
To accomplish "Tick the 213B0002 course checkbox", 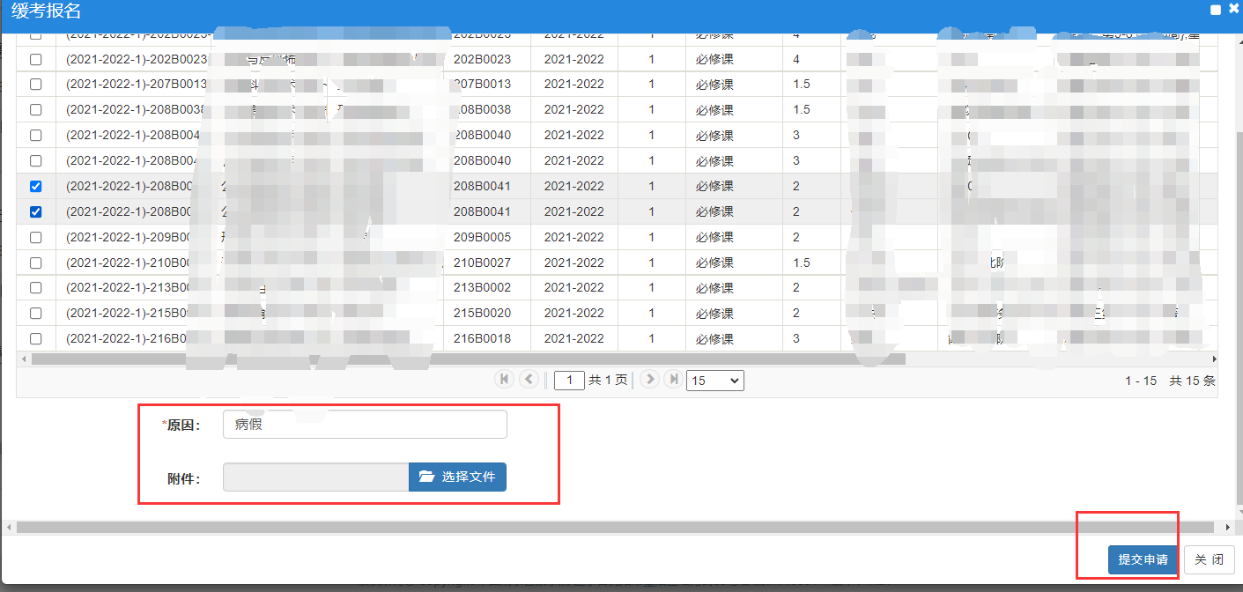I will click(36, 288).
